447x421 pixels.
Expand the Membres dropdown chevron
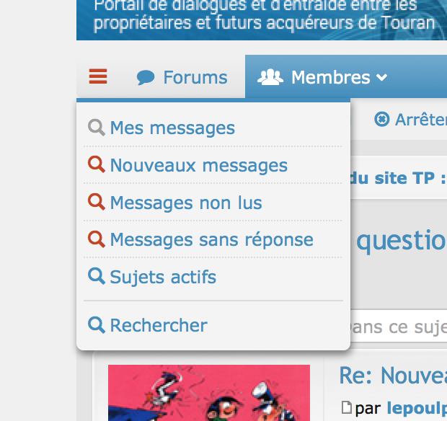382,77
